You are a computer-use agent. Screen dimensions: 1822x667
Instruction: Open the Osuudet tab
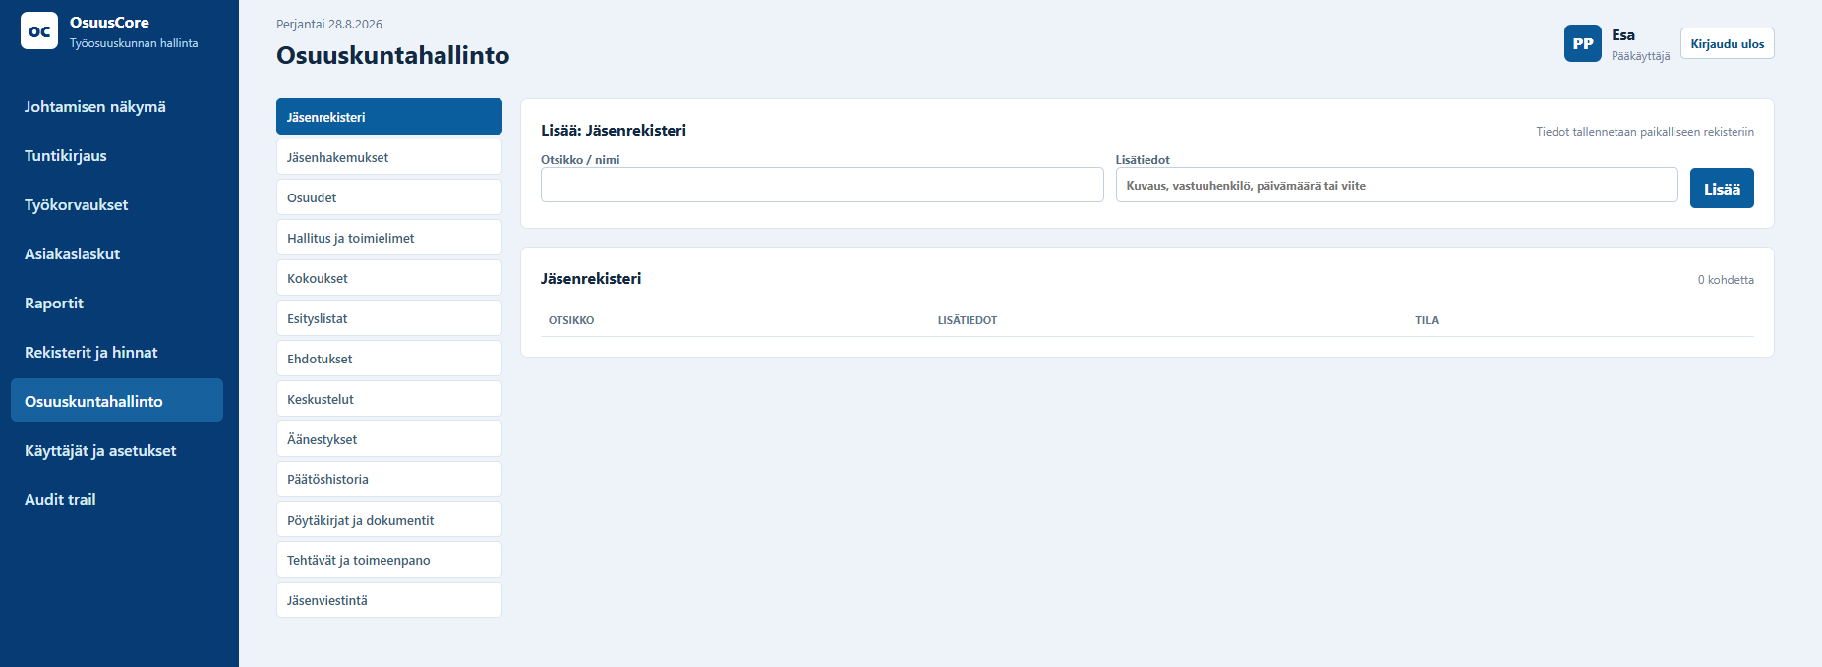(x=389, y=197)
